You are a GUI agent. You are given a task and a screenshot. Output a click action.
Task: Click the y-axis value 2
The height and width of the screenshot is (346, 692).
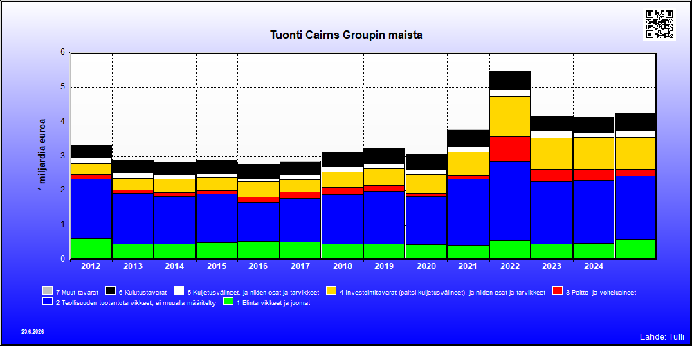(x=62, y=190)
